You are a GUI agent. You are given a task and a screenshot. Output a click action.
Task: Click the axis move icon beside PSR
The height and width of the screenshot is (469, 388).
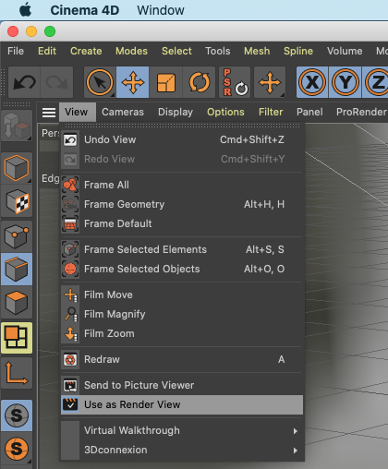tap(270, 82)
